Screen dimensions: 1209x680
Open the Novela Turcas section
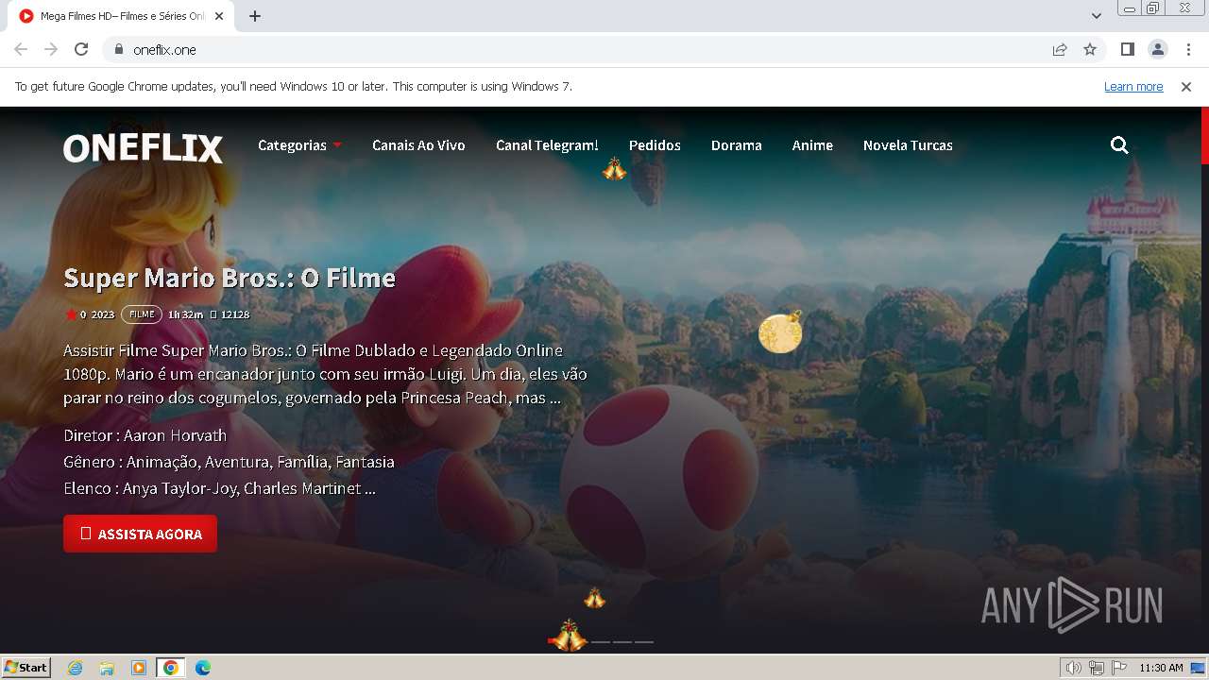(x=908, y=145)
